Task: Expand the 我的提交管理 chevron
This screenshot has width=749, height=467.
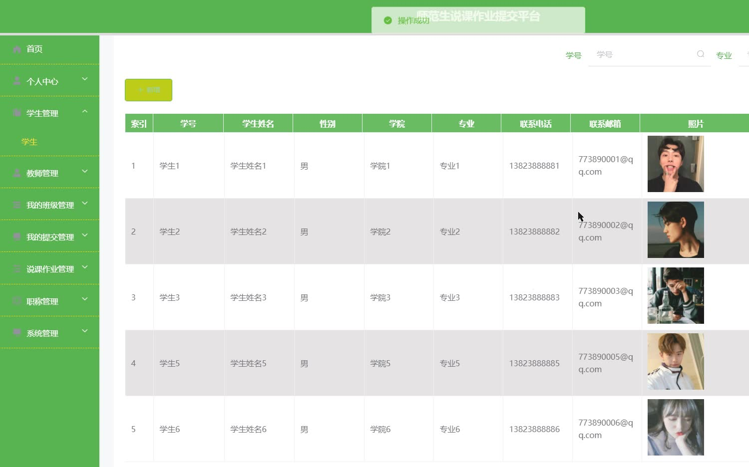Action: point(85,235)
